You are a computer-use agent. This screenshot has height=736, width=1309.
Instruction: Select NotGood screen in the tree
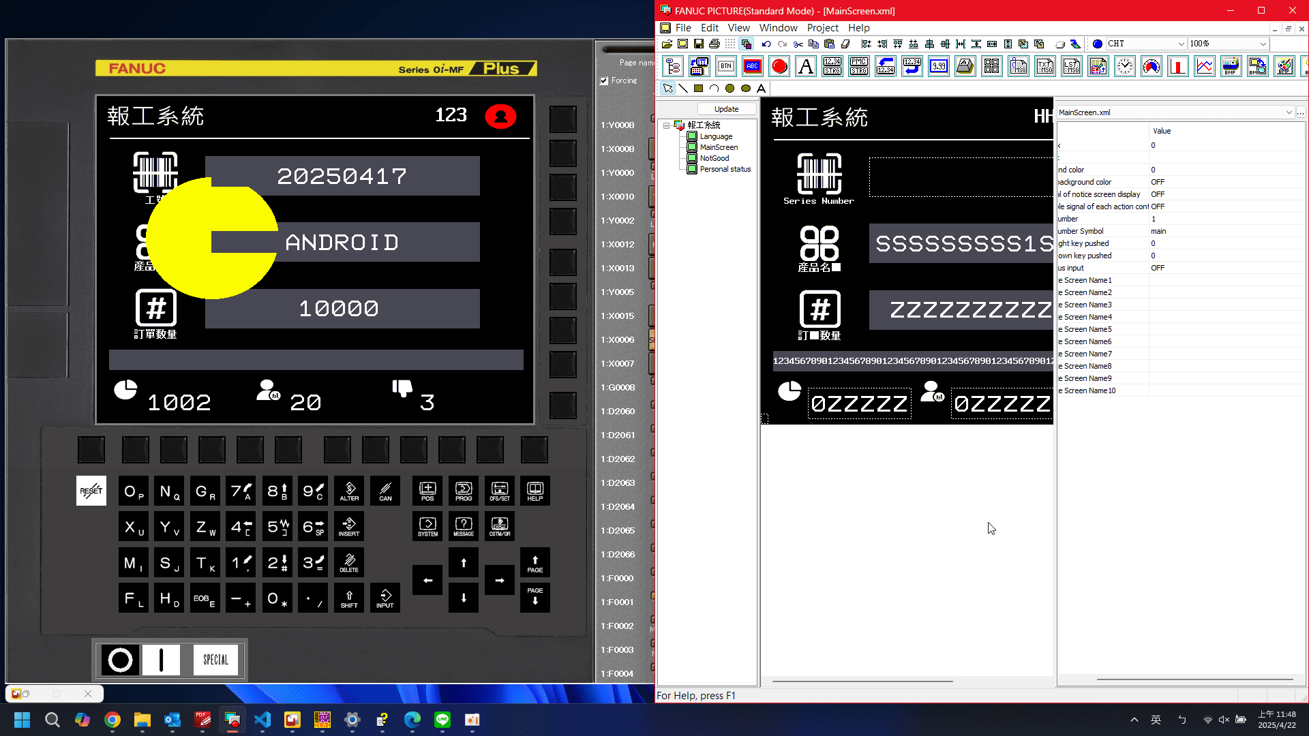click(714, 158)
